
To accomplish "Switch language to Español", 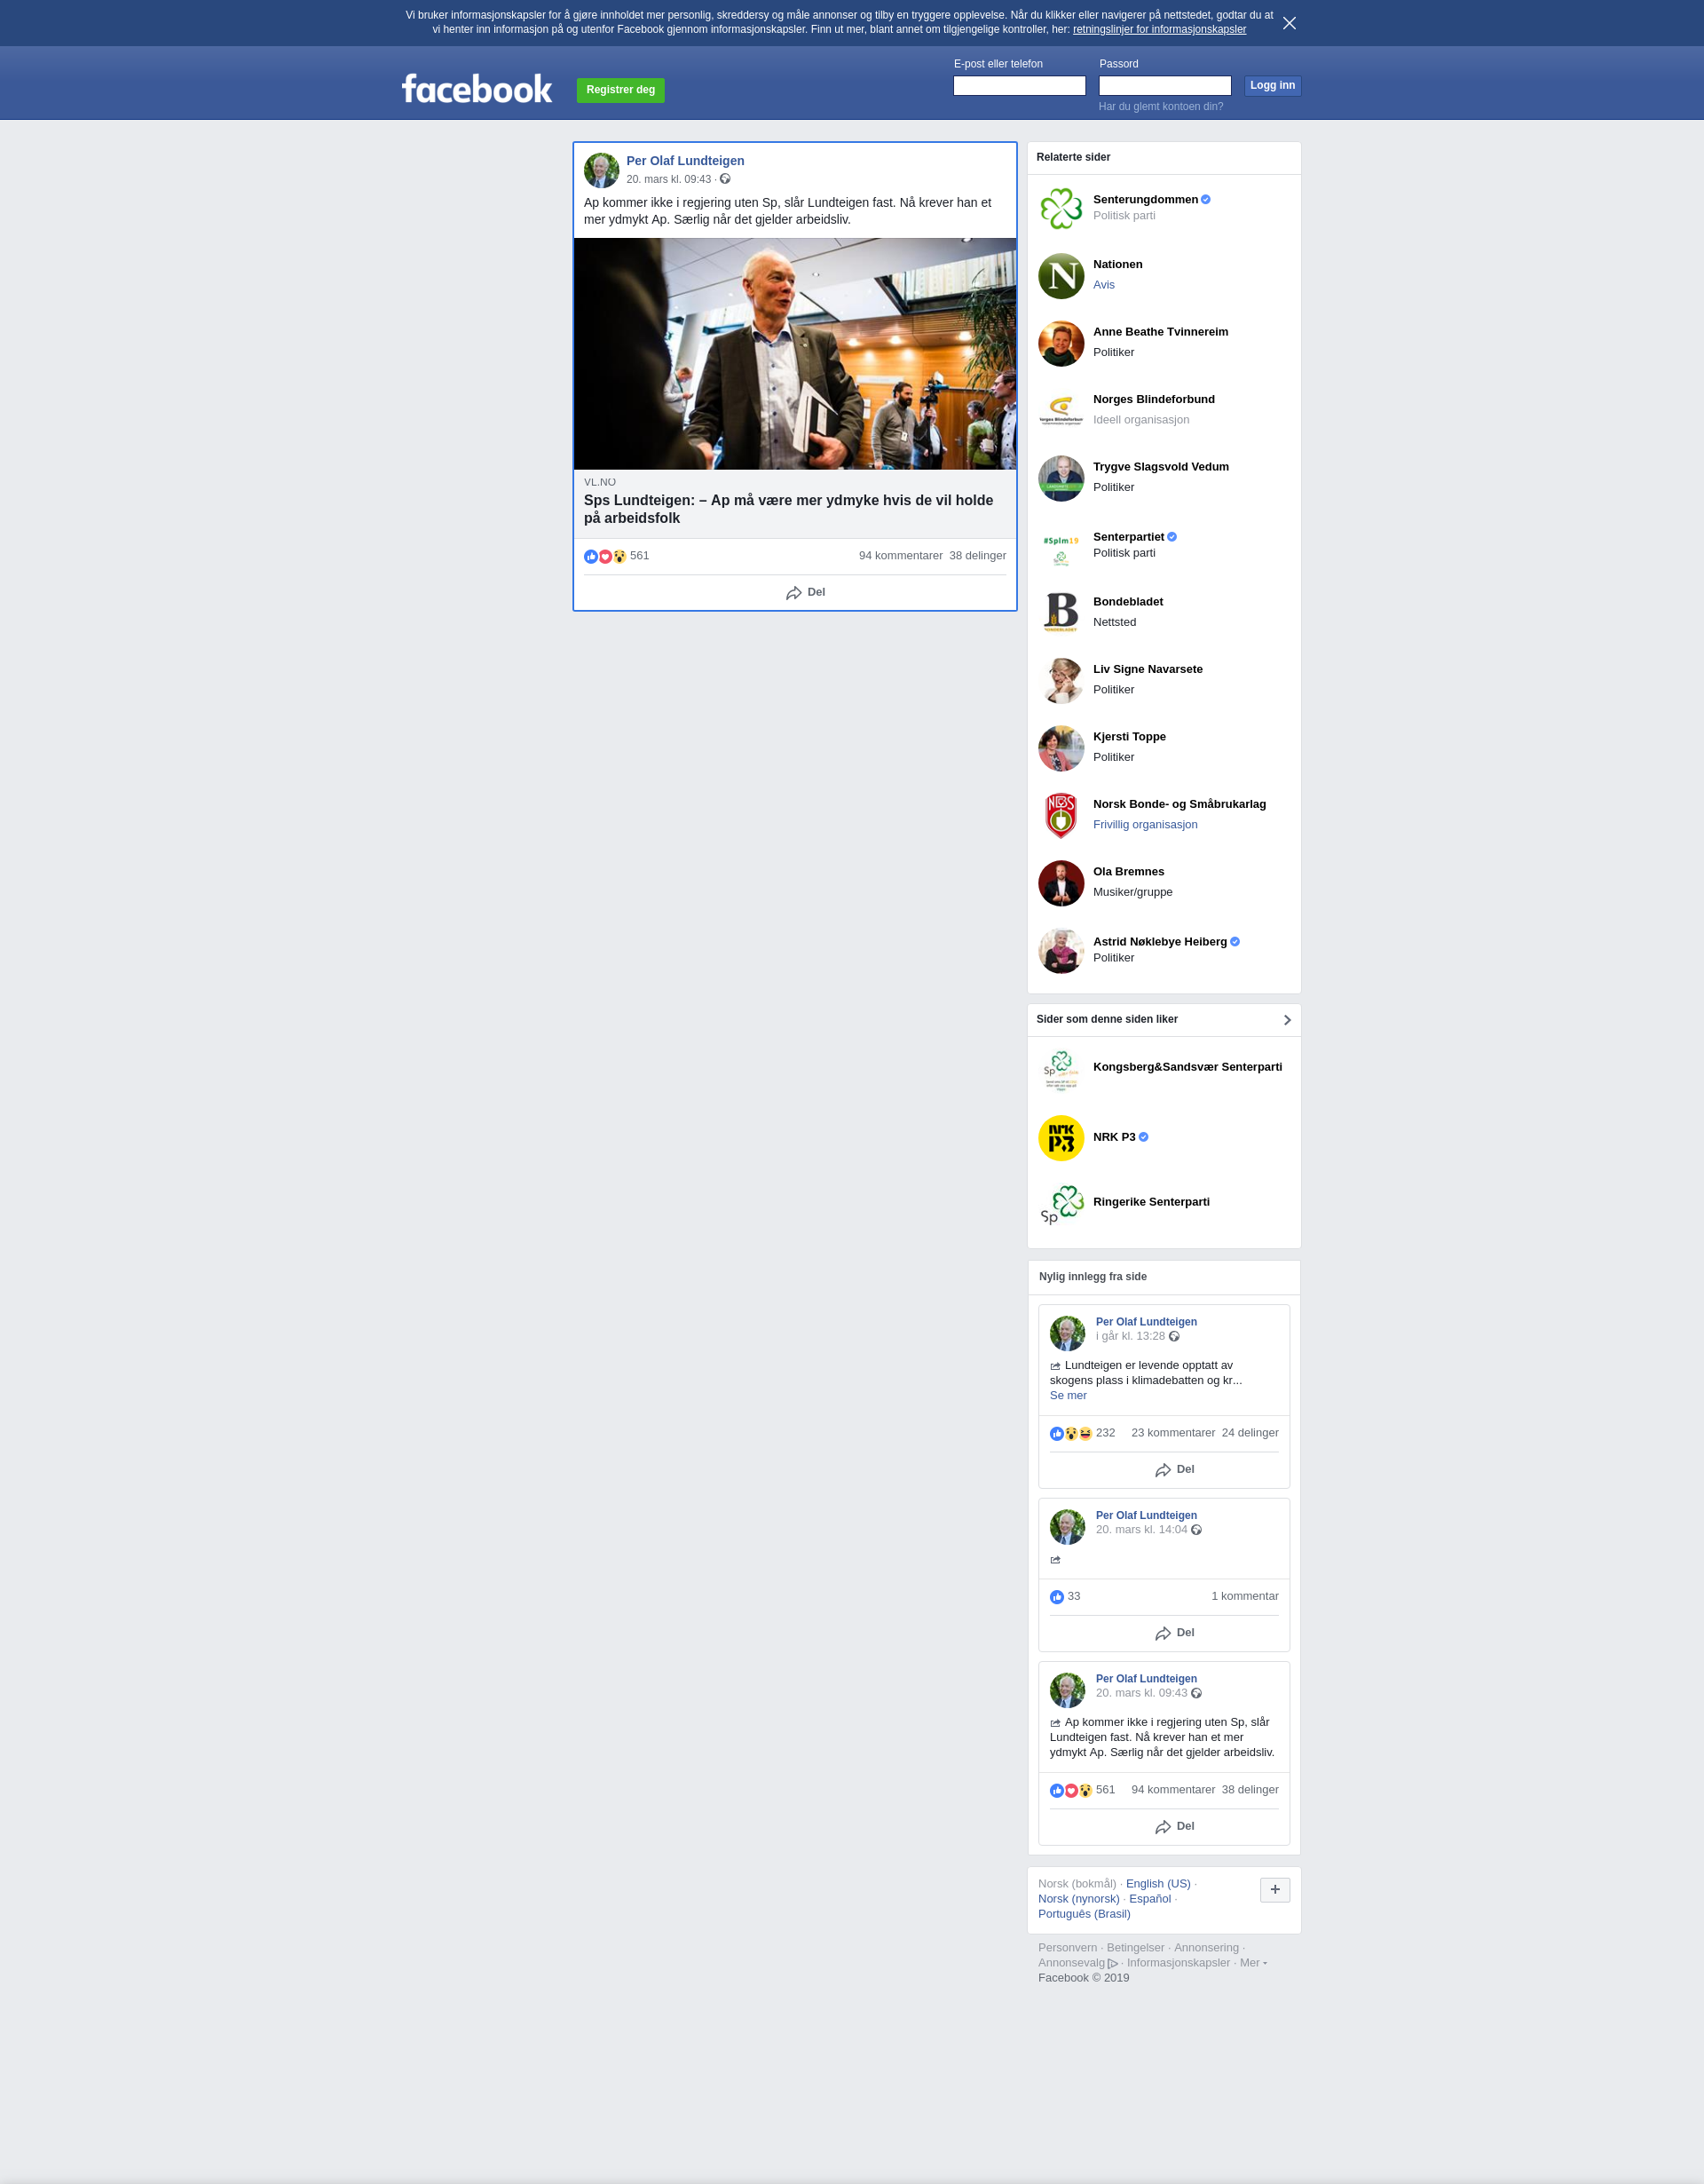I will (x=1149, y=1898).
